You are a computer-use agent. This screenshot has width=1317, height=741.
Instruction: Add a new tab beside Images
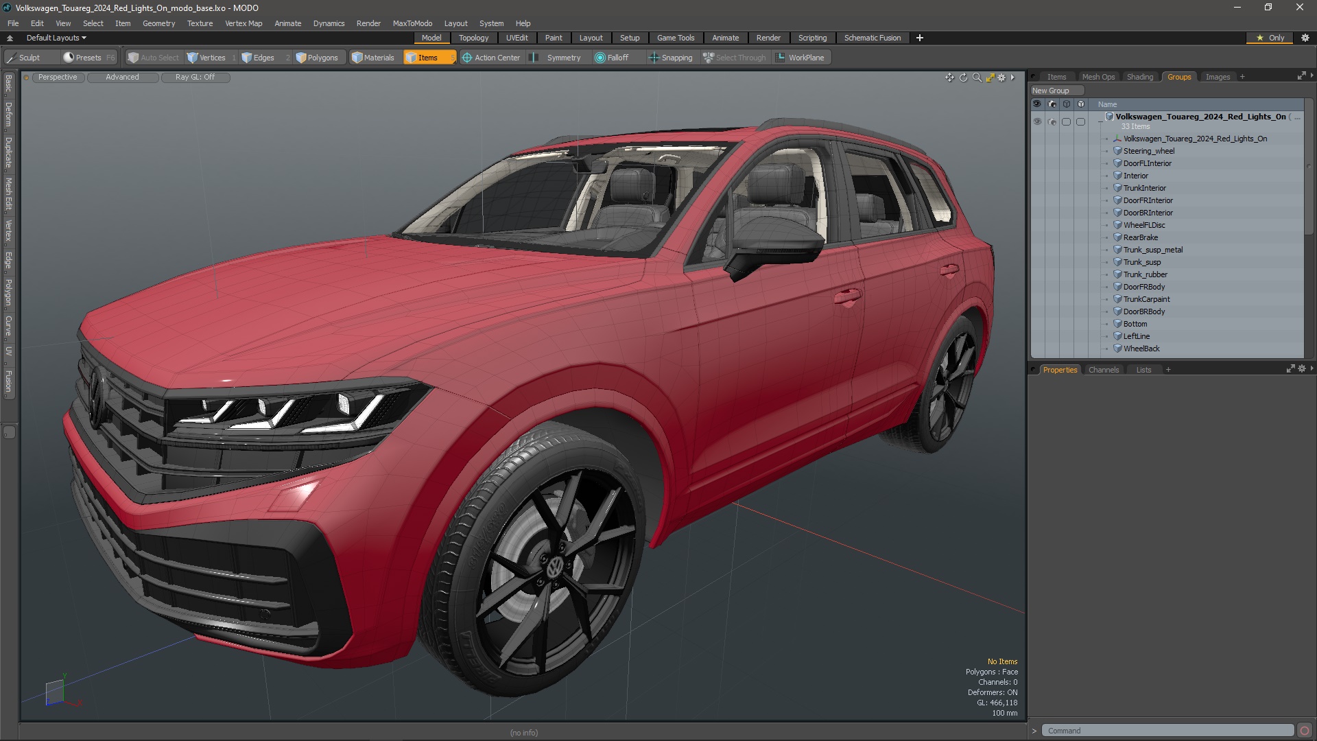(1242, 77)
